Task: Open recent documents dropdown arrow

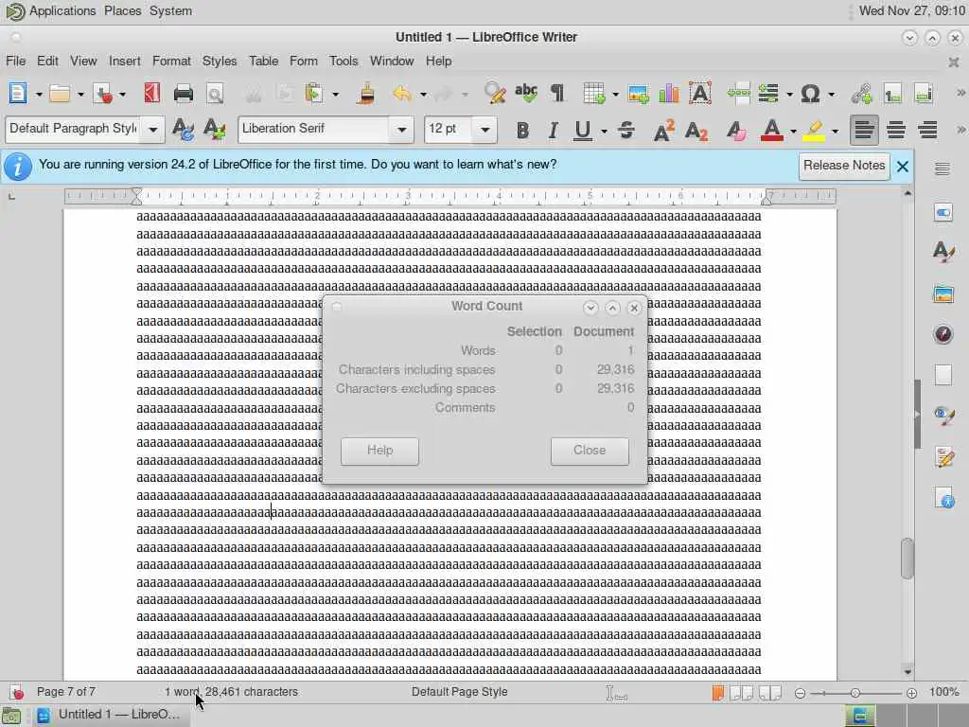Action: pyautogui.click(x=80, y=95)
